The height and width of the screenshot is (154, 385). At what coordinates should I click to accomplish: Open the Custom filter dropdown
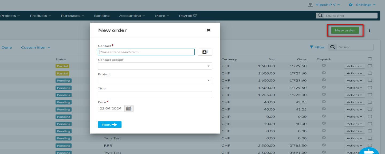click(36, 48)
